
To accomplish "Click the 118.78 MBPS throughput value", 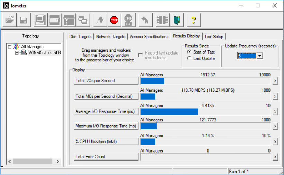I will 208,90.
